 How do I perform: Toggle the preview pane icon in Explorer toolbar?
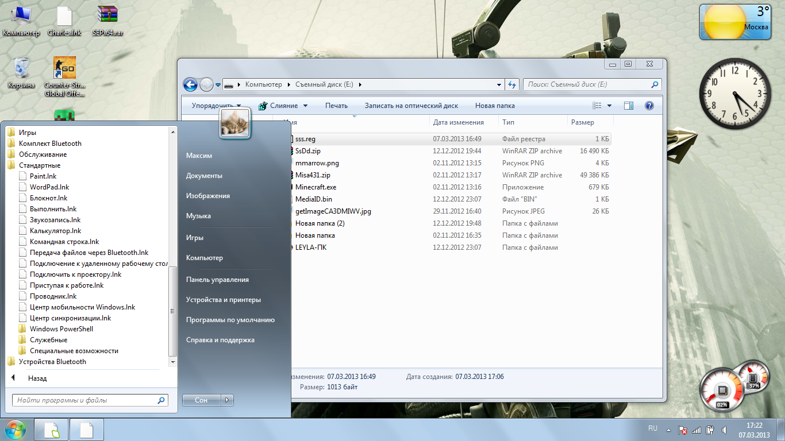pos(628,106)
